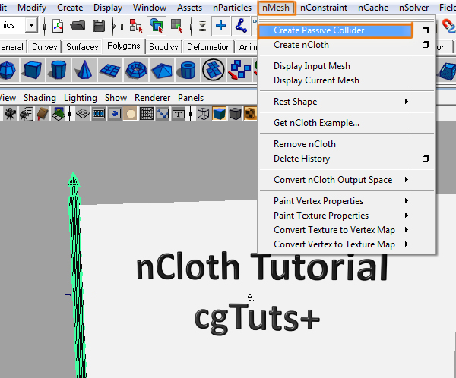Image resolution: width=456 pixels, height=378 pixels.
Task: Save the scene with the floppy disk icon
Action: [99, 26]
